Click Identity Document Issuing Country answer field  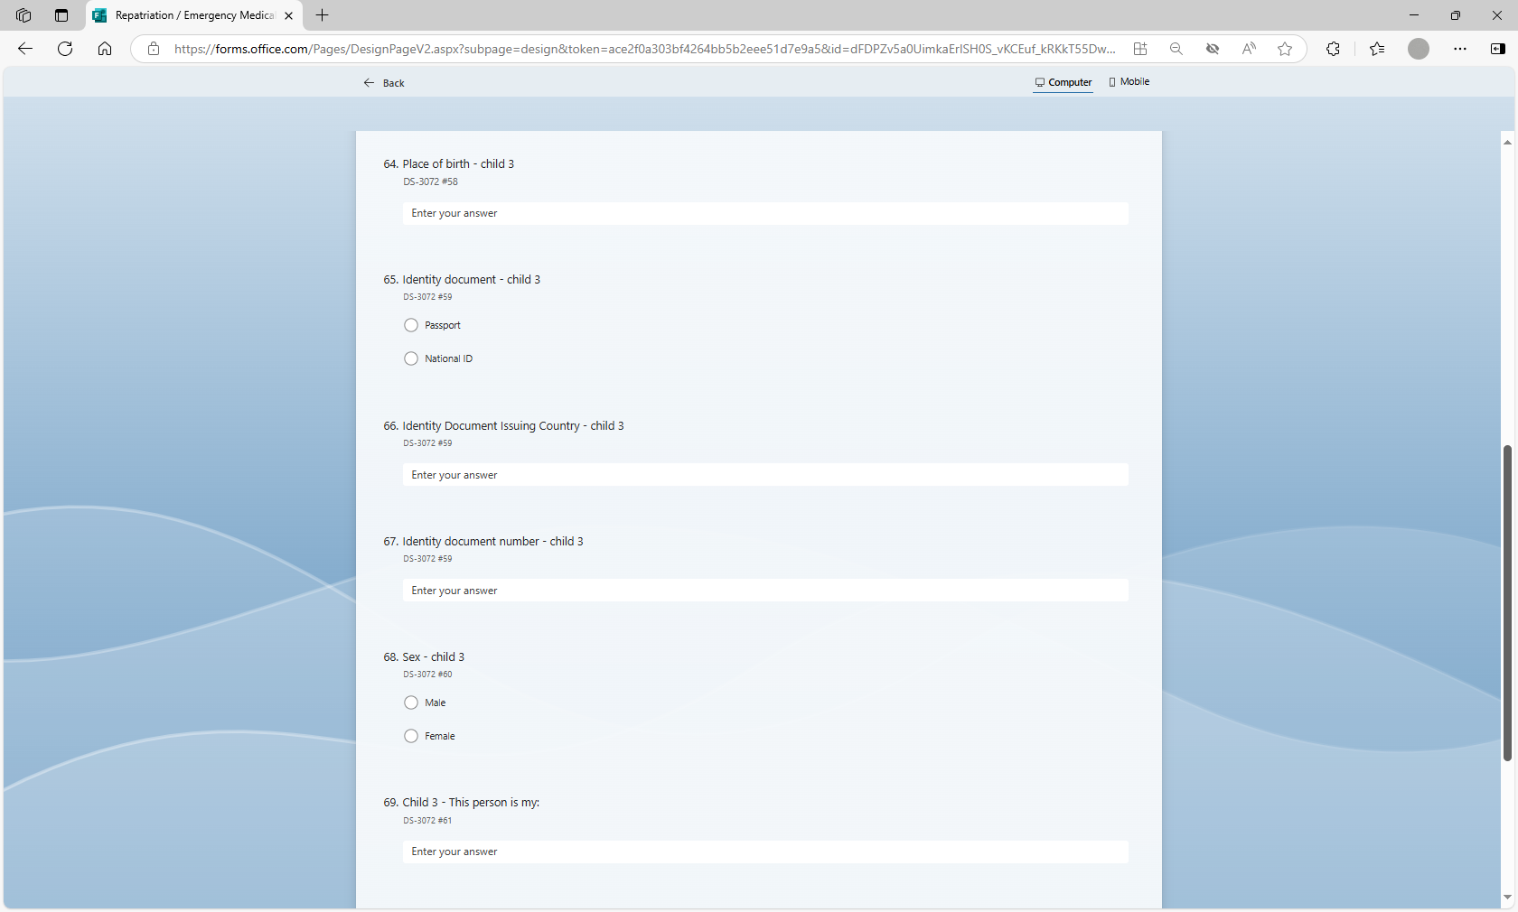[x=765, y=475]
